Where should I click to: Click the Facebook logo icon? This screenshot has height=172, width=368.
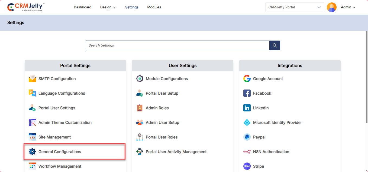[x=247, y=93]
